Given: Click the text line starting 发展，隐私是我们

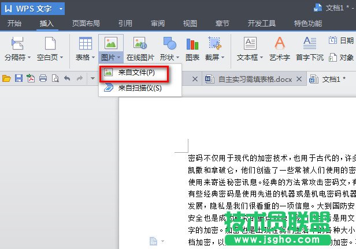Looking at the screenshot, I should tap(272, 206).
